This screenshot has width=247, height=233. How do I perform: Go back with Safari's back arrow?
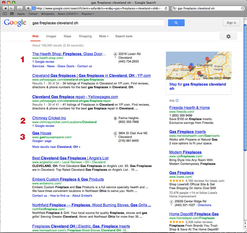[x=5, y=8]
